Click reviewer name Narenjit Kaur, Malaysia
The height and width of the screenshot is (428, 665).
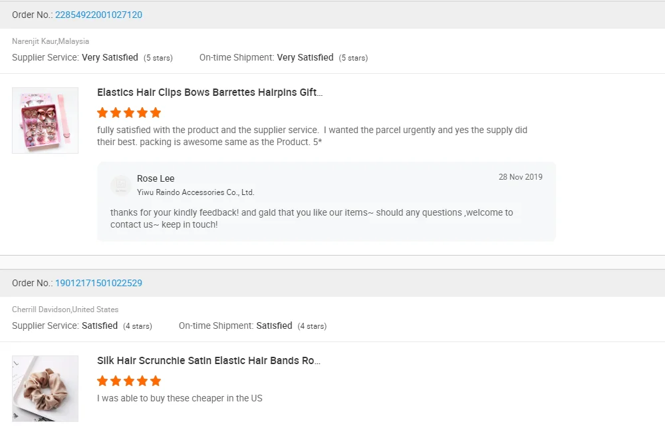[x=51, y=41]
